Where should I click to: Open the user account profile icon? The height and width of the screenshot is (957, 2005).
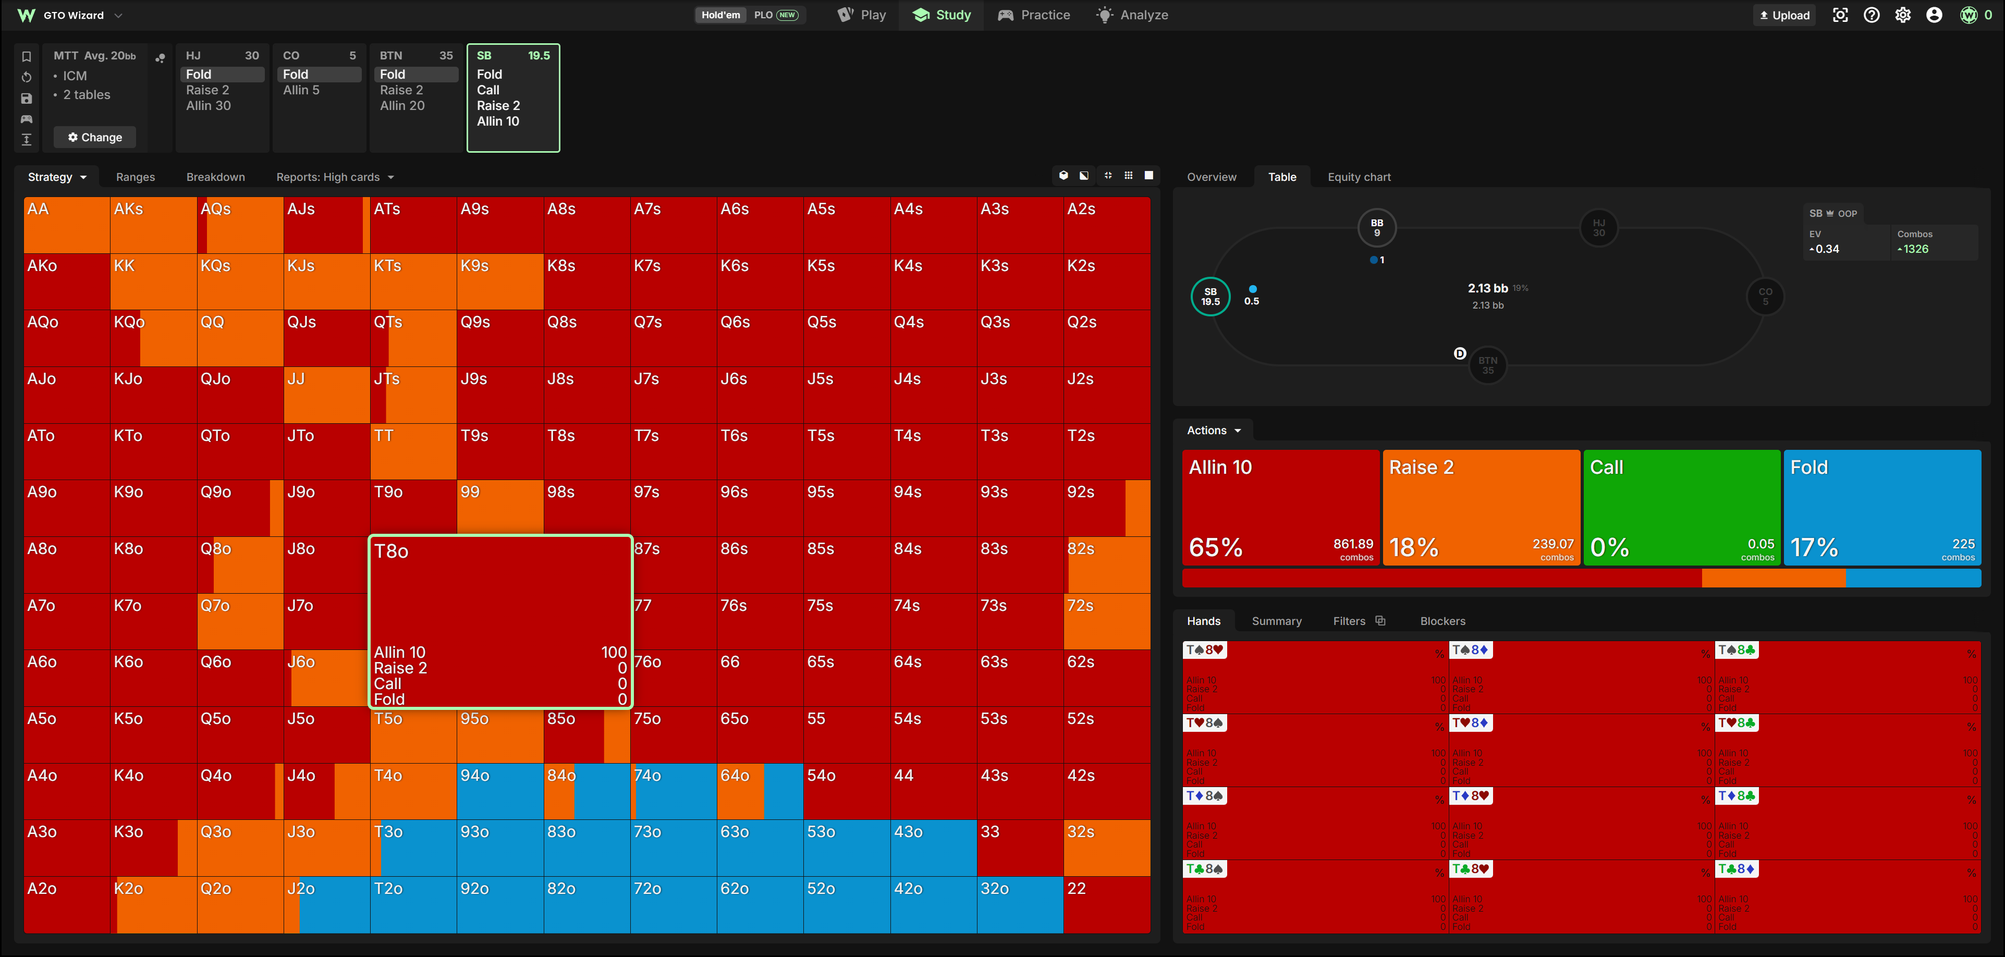pos(1934,15)
